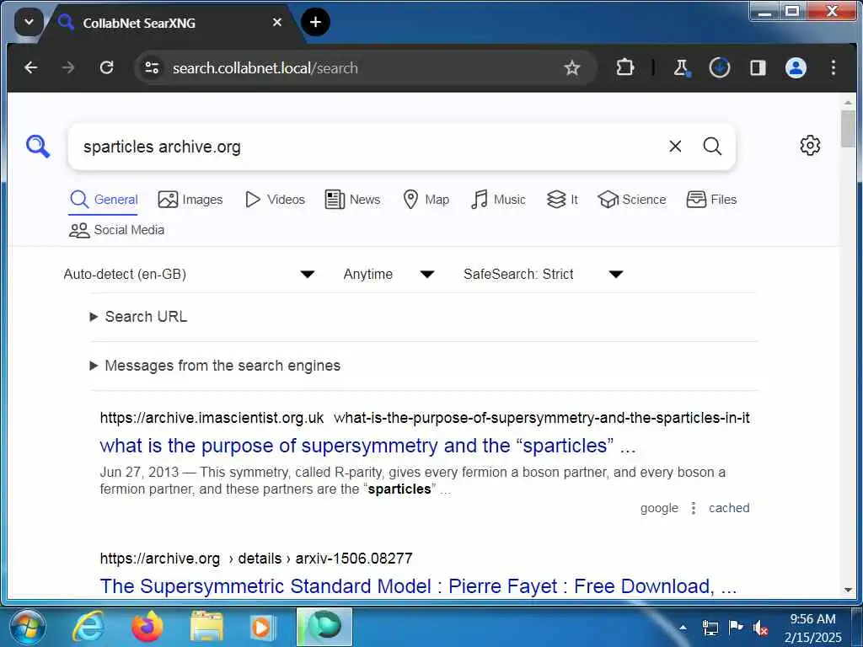Launch Firefox from taskbar
The image size is (863, 647).
(x=147, y=627)
